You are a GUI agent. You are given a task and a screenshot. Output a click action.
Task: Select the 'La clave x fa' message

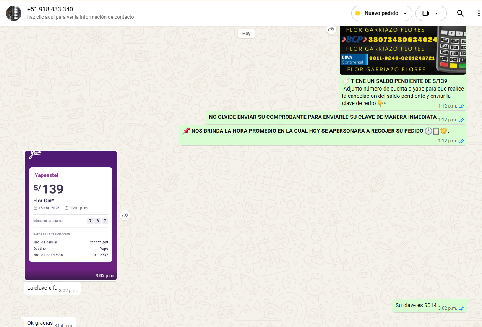[x=42, y=288]
